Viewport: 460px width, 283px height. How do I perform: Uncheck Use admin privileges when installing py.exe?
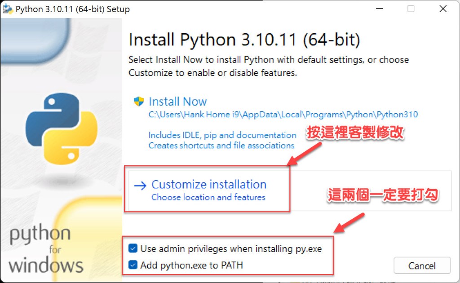click(x=133, y=248)
